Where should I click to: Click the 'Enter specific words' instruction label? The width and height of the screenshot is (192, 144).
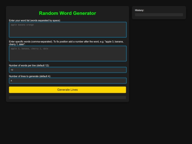[x=66, y=43]
